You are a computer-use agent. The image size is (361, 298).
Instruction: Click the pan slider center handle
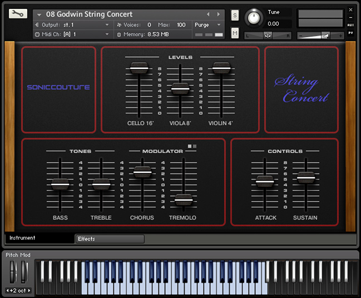268,36
